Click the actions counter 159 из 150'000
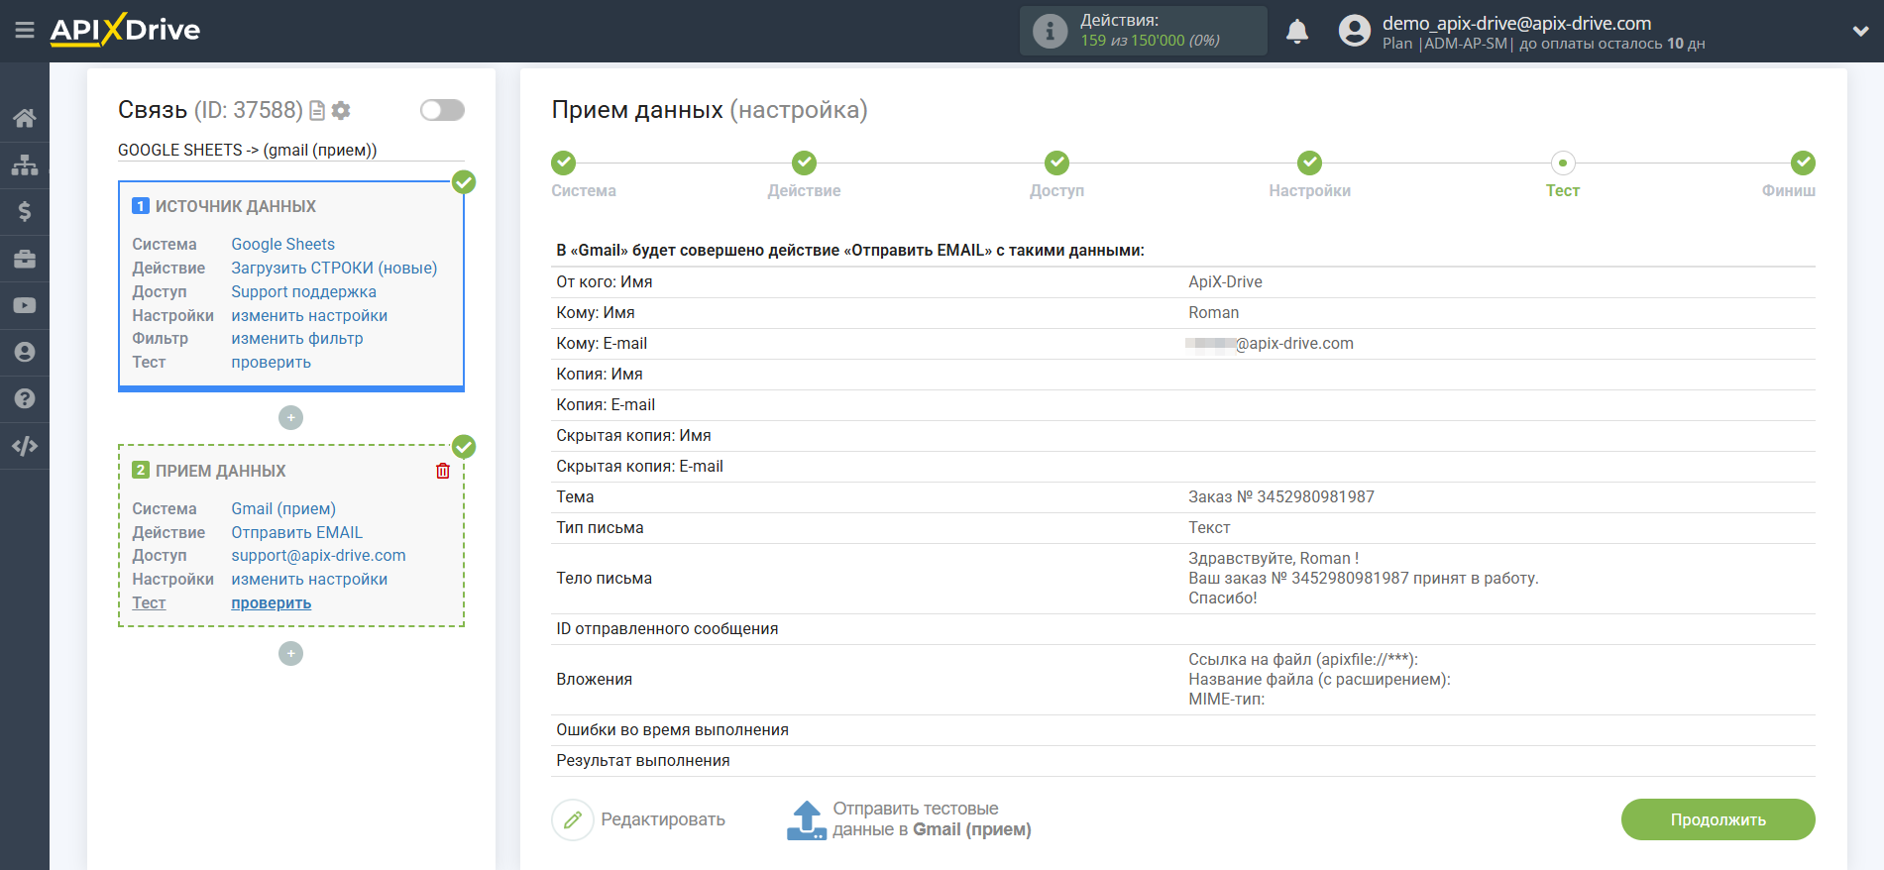Screen dimensions: 1884x870 [1150, 41]
